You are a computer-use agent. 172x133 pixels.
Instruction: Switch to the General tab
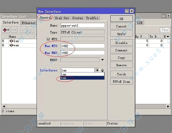(45, 17)
